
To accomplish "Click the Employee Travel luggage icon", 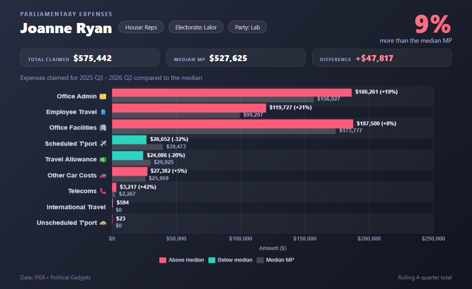I will (x=103, y=112).
